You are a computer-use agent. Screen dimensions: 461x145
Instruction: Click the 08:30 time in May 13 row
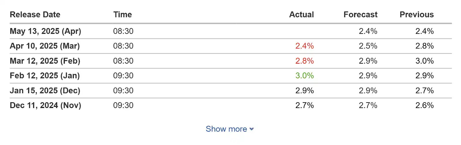123,31
